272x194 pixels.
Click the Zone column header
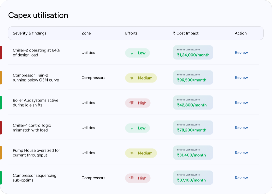[x=86, y=33]
